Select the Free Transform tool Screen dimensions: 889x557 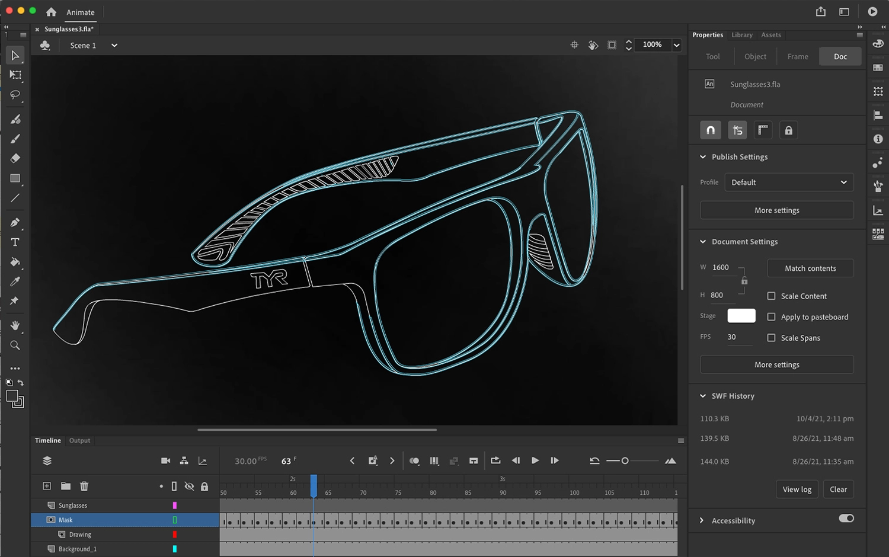pos(15,75)
